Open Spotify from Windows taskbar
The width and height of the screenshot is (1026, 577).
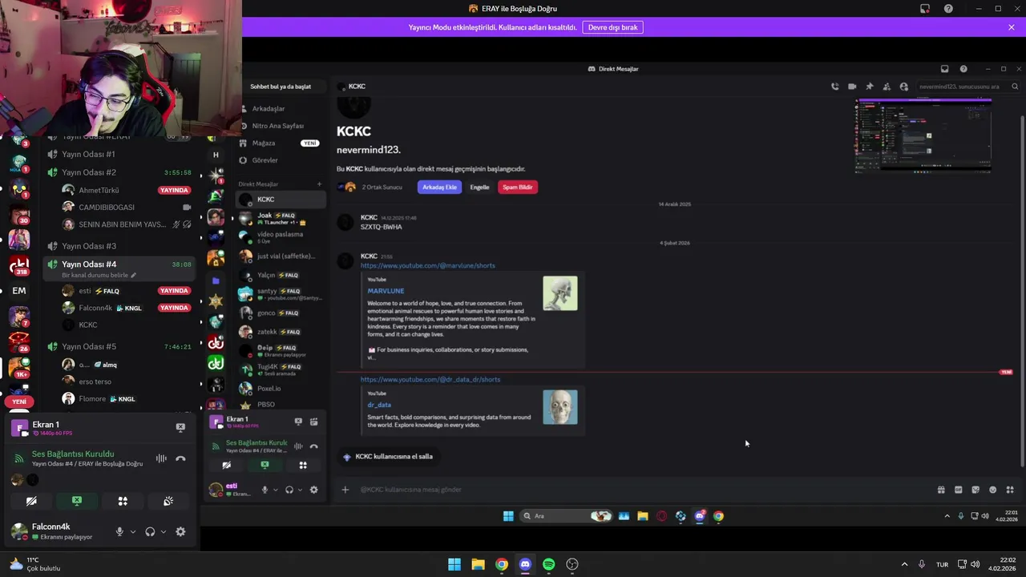tap(548, 564)
